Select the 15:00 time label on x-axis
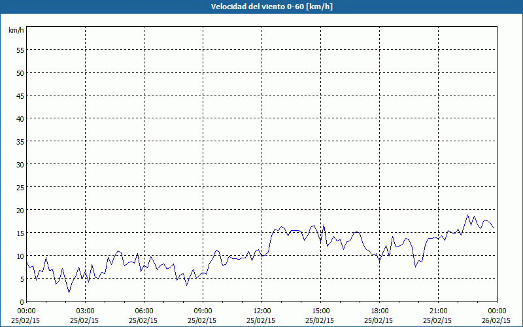 click(320, 311)
